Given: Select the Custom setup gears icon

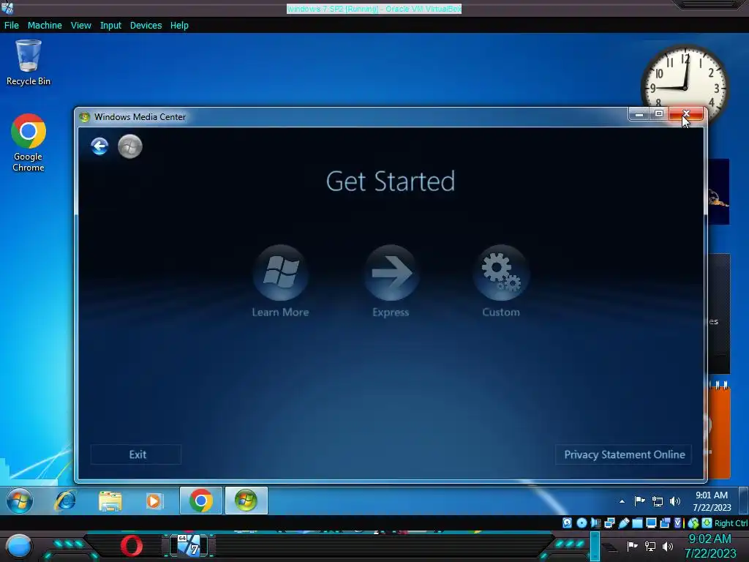Looking at the screenshot, I should pyautogui.click(x=500, y=281).
